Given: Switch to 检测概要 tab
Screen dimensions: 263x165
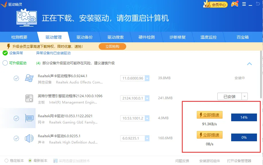Looking at the screenshot, I should (x=19, y=37).
